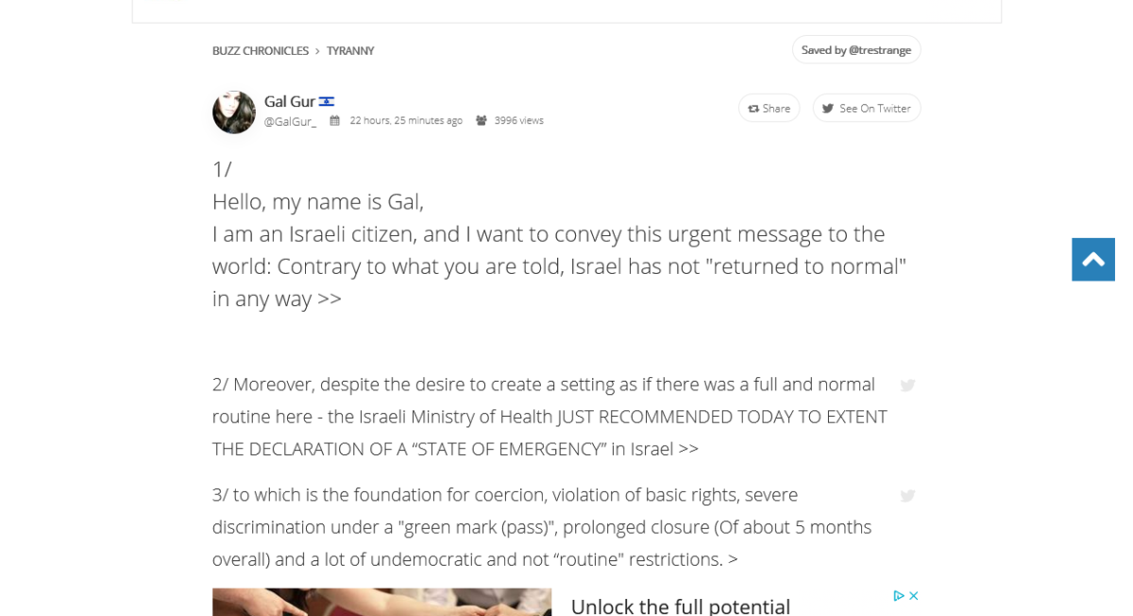Open Gal Gur's profile avatar
1133x616 pixels.
coord(233,112)
